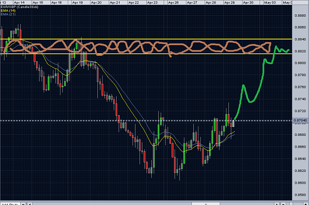The height and width of the screenshot is (205, 309).
Task: Click the Apr 30 date label
Action: click(x=248, y=2)
